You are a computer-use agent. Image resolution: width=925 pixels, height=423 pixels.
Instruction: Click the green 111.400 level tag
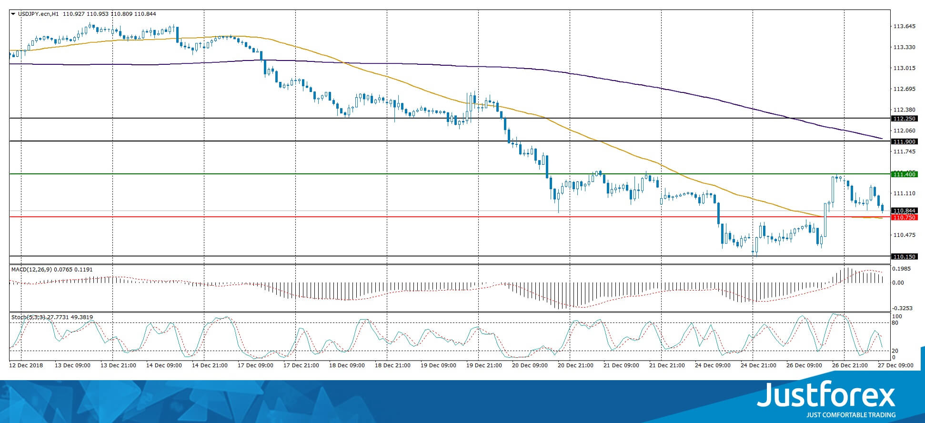coord(905,174)
